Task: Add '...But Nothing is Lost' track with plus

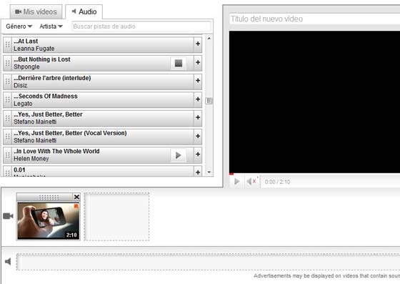Action: pos(198,62)
